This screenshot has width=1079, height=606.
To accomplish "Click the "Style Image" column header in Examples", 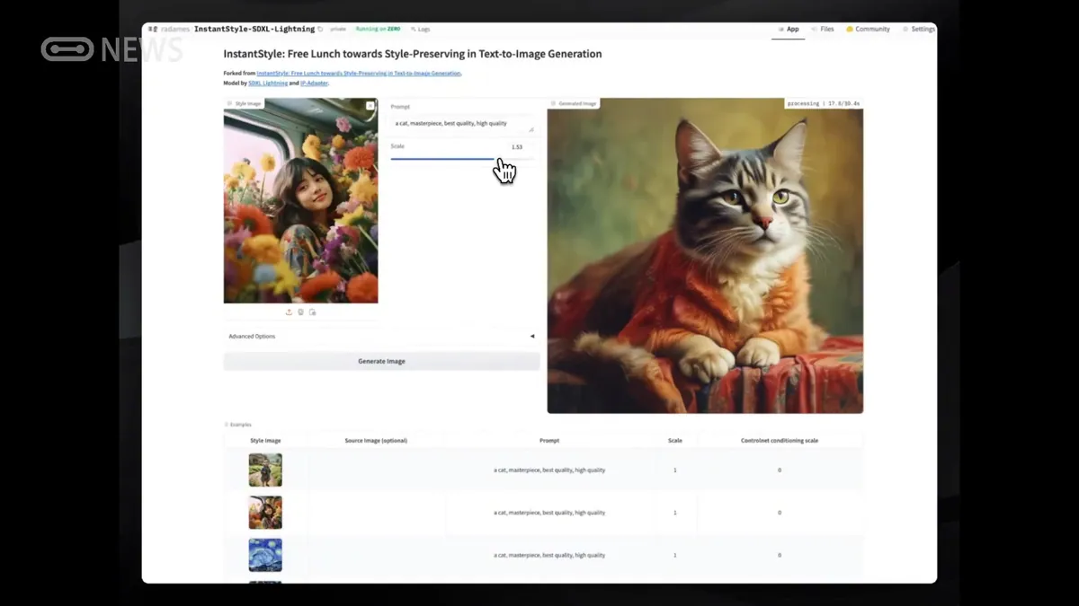I will click(x=265, y=441).
